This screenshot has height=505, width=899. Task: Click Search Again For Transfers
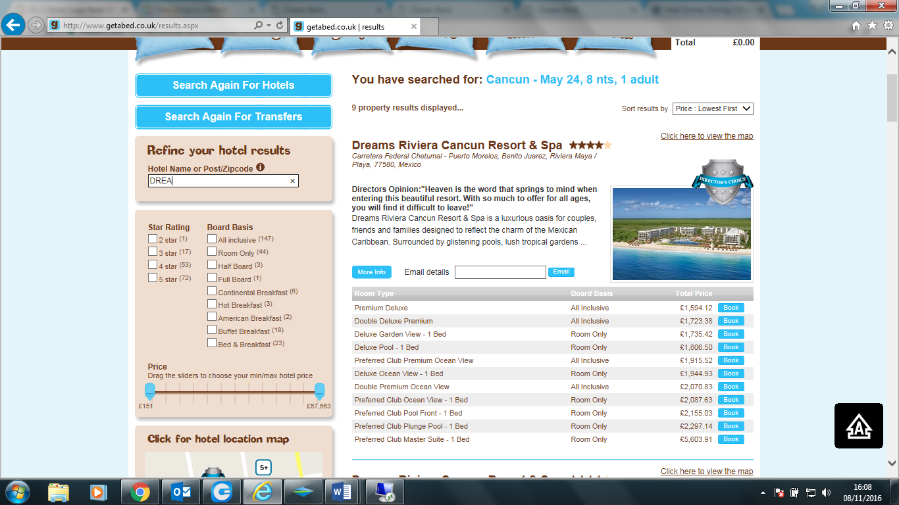click(234, 117)
